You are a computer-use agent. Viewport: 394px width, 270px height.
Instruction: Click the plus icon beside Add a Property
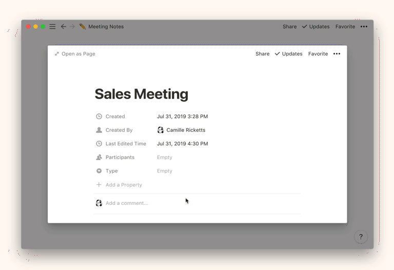(x=99, y=185)
